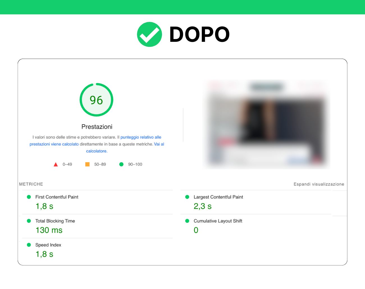
Task: Follow the 'Vai al calcolatore' link
Action: point(159,144)
